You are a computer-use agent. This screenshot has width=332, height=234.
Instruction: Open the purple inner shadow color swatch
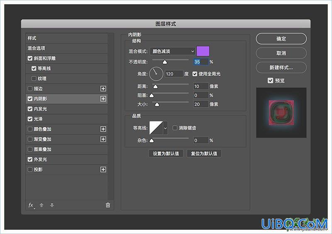[203, 51]
